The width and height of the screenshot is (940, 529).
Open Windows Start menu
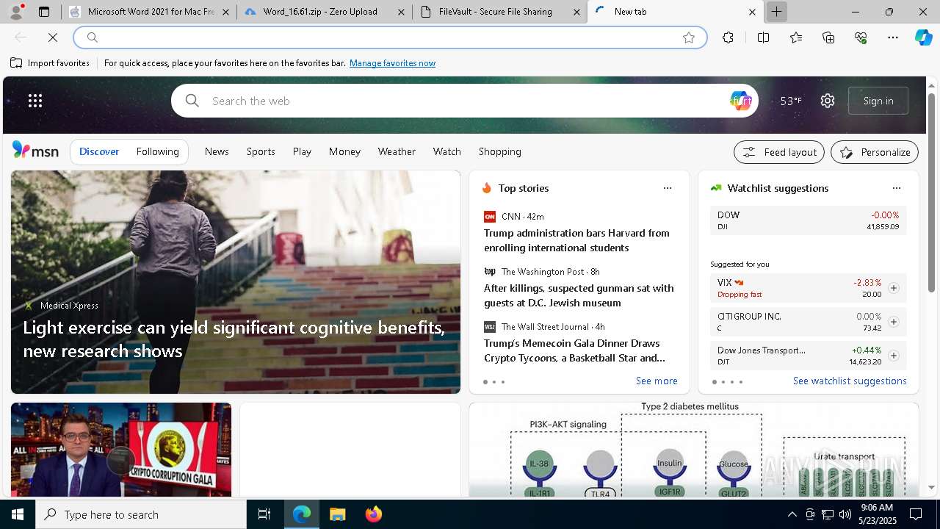pyautogui.click(x=18, y=514)
